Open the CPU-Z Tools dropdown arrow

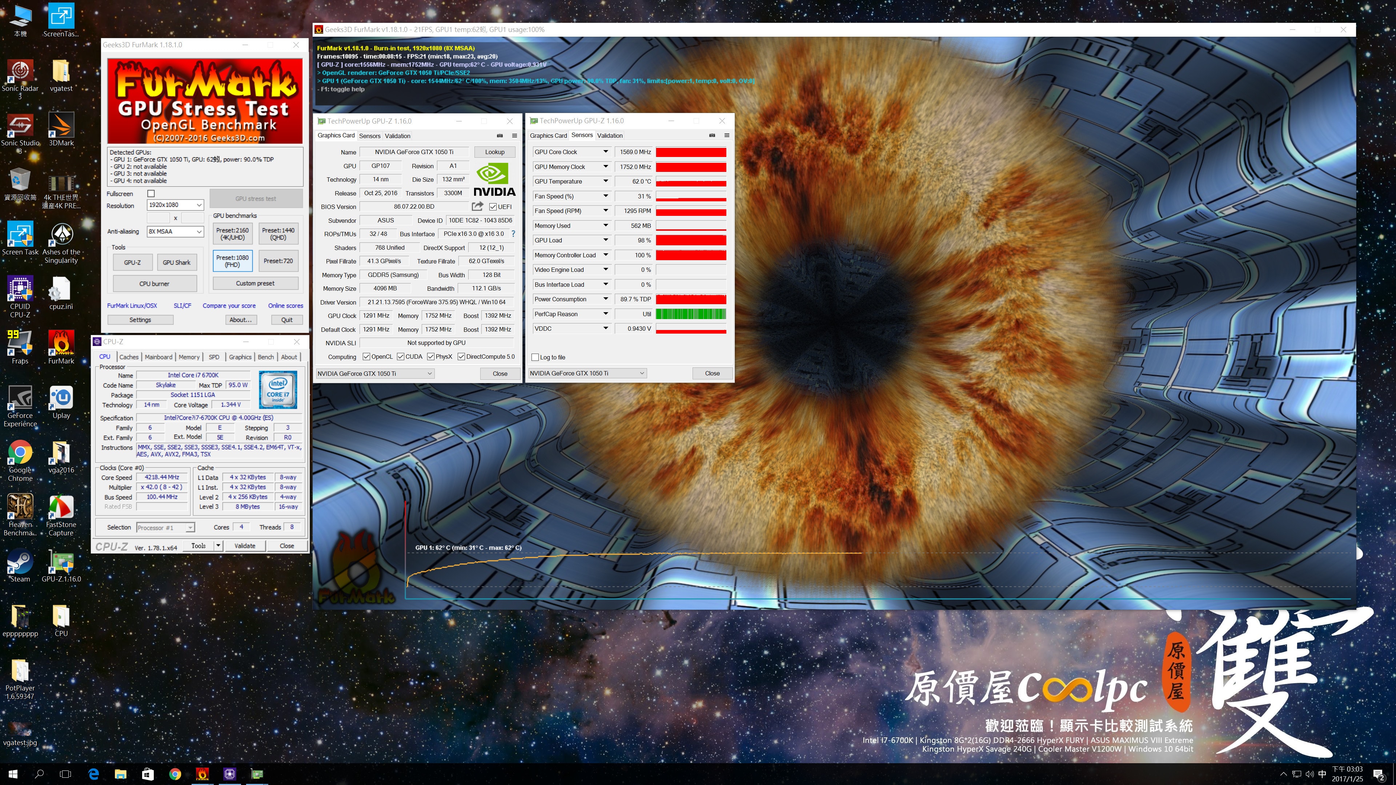tap(218, 546)
